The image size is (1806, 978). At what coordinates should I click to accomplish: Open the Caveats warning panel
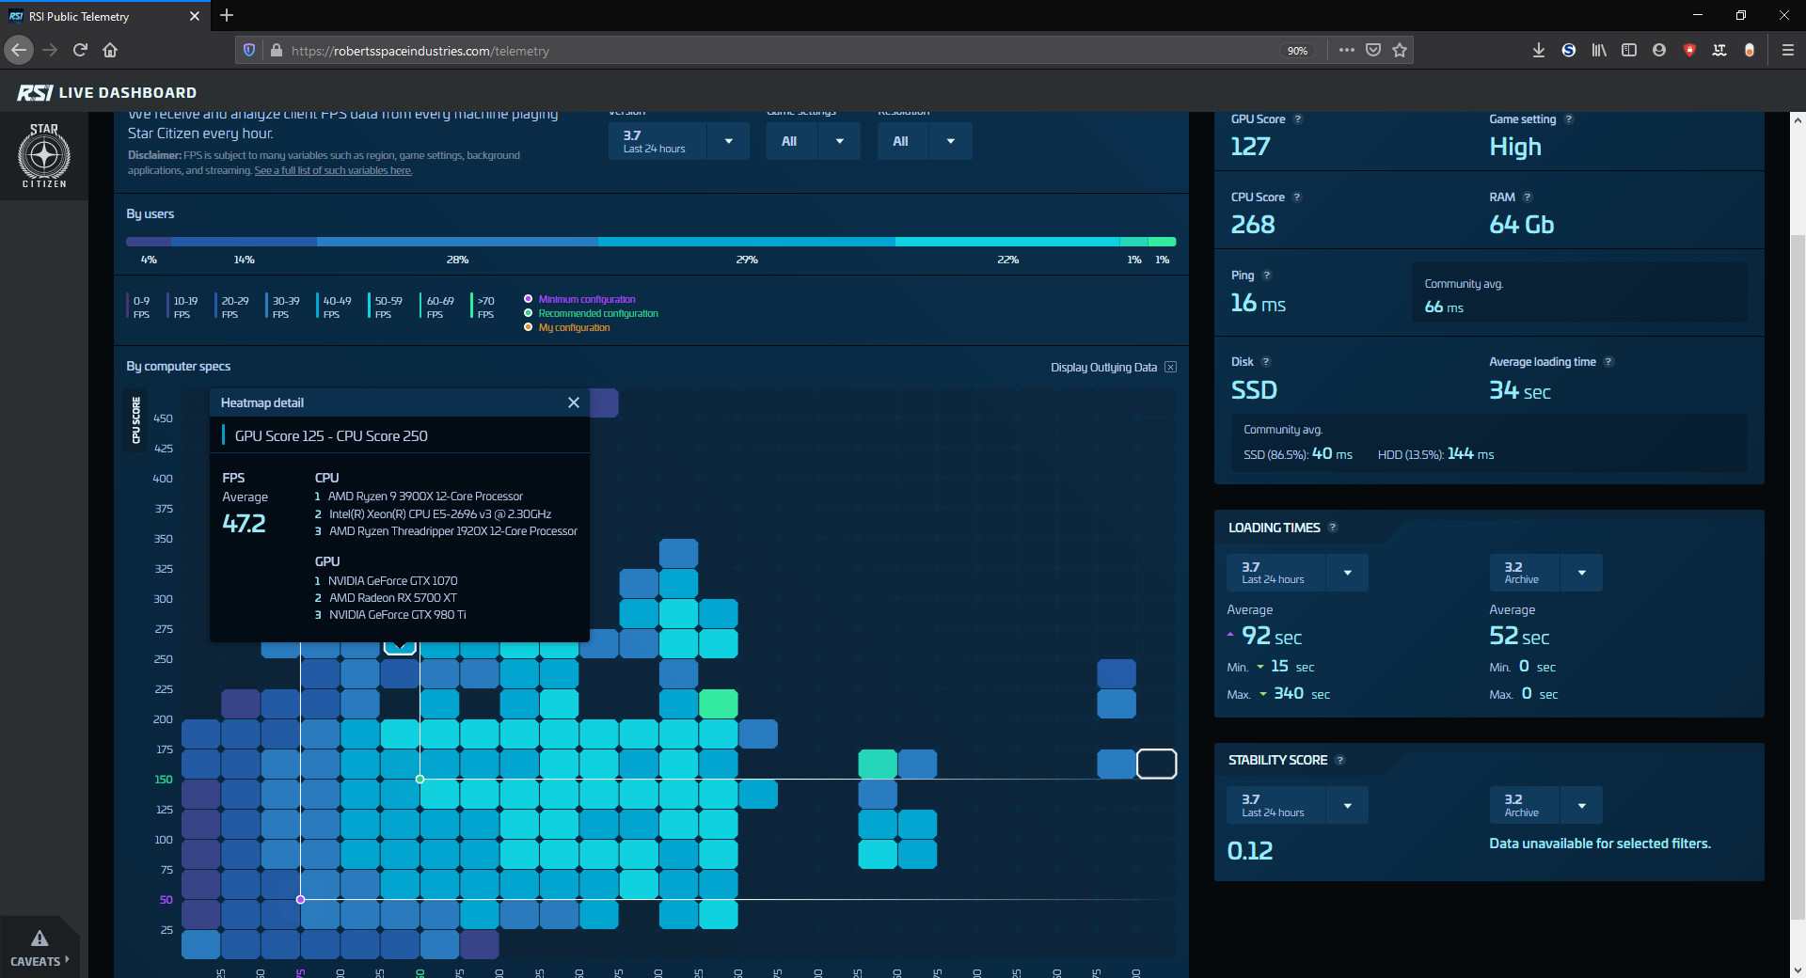tap(40, 948)
